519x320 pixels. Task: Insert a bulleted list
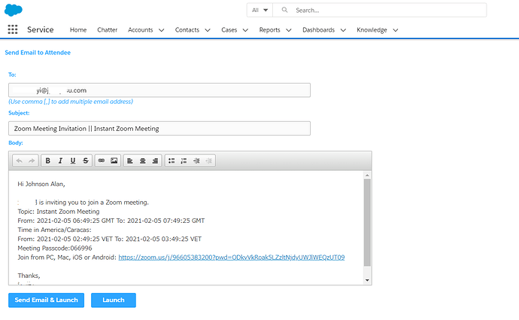pyautogui.click(x=171, y=160)
